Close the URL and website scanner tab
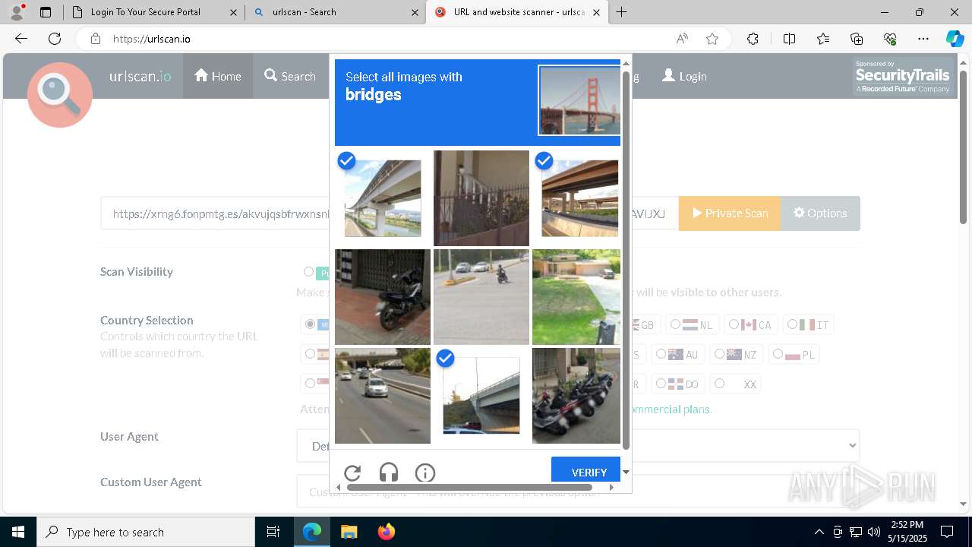Image resolution: width=972 pixels, height=547 pixels. coord(596,12)
